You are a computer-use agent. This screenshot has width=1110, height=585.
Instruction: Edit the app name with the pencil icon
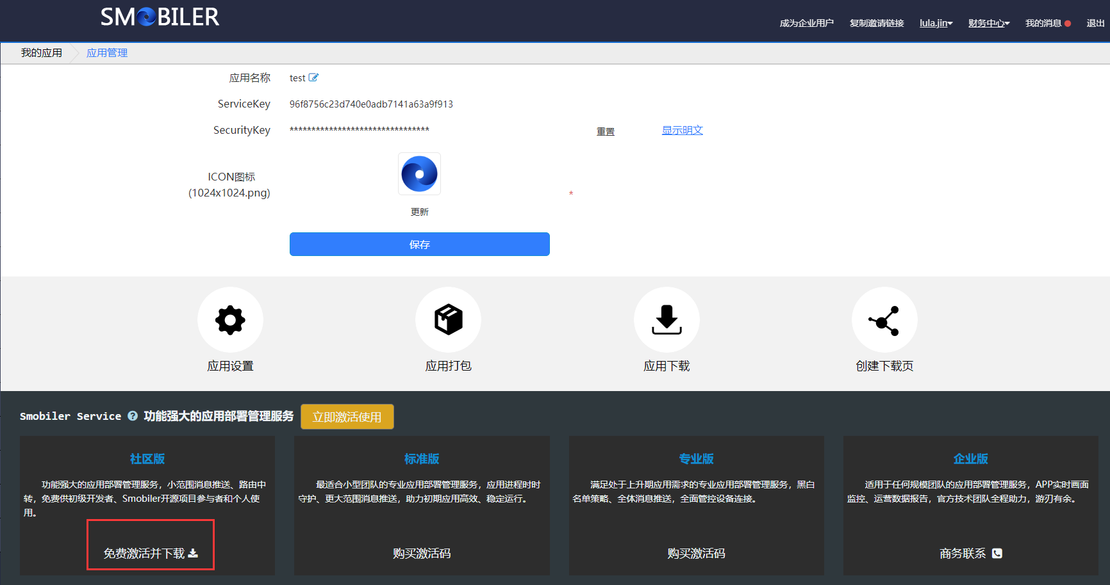tap(313, 77)
